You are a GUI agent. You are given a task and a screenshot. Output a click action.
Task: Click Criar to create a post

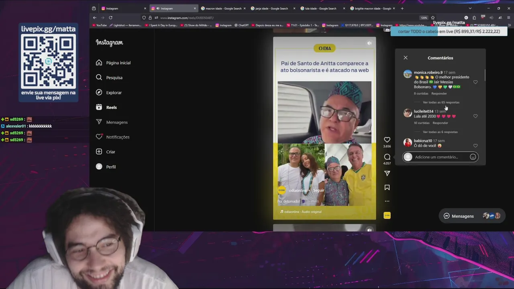click(x=106, y=152)
